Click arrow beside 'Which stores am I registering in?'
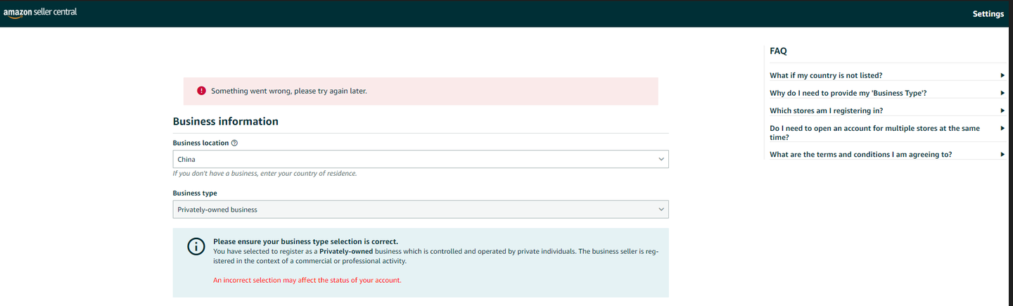Screen dimensions: 1013x306 (1002, 110)
